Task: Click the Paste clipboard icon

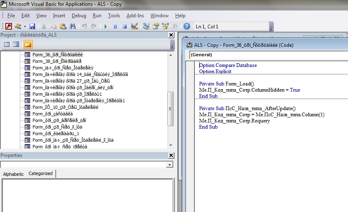Action: click(63, 26)
